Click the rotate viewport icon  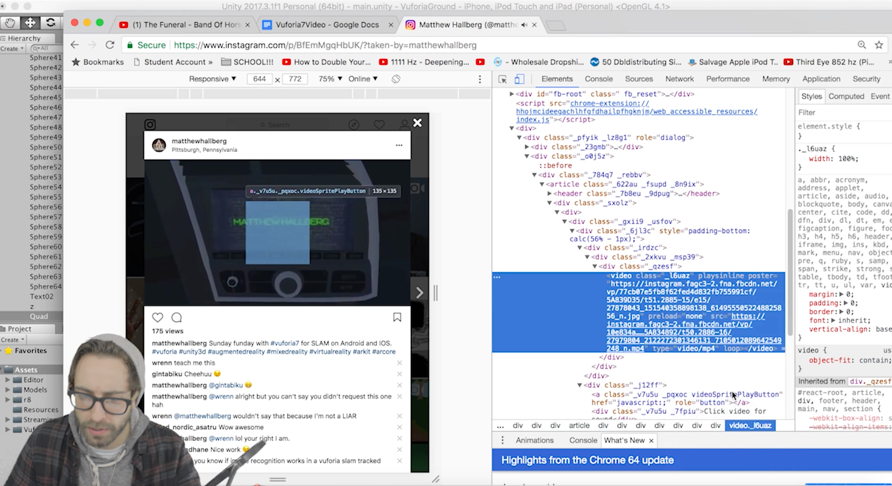coord(396,79)
